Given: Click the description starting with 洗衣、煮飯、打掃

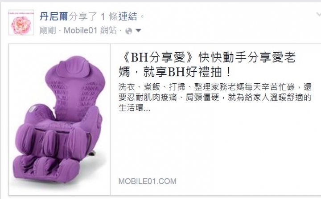Looking at the screenshot, I should [x=215, y=97].
